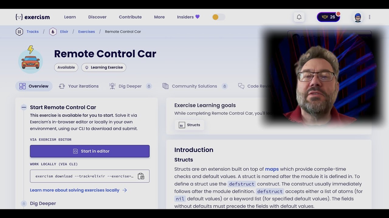Click the Start in editor button
The height and width of the screenshot is (218, 389).
[x=90, y=151]
